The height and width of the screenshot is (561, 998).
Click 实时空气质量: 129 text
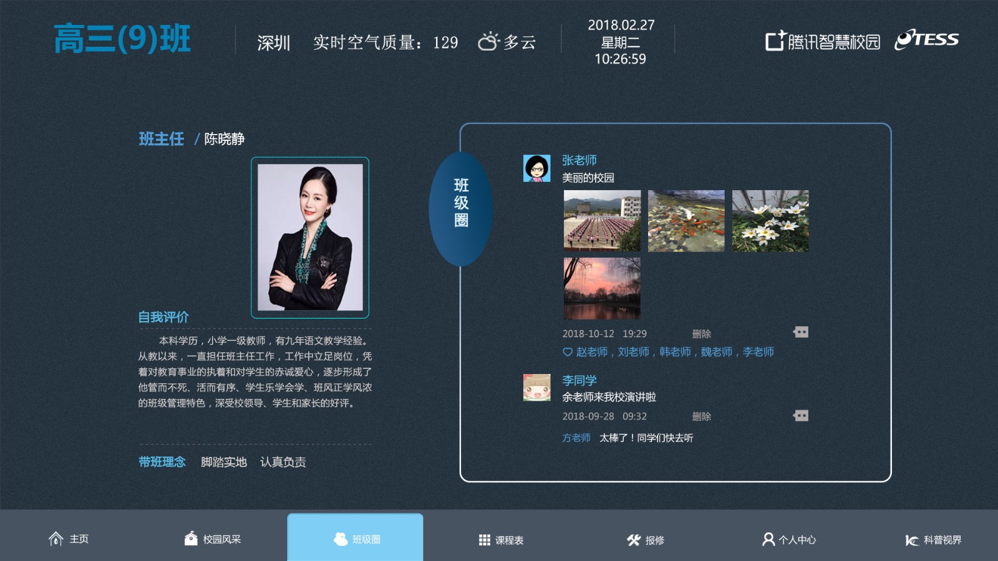point(385,42)
